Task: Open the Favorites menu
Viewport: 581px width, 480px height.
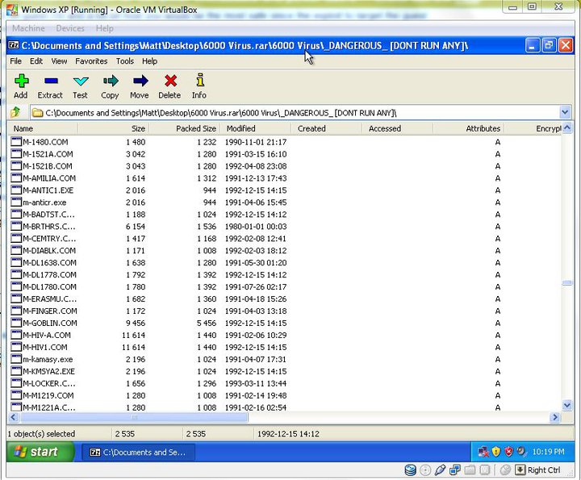Action: 91,61
